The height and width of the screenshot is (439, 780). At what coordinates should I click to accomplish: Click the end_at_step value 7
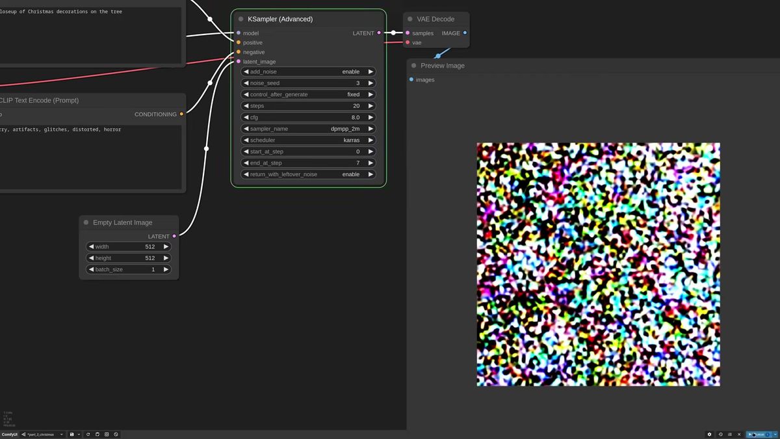pyautogui.click(x=357, y=163)
